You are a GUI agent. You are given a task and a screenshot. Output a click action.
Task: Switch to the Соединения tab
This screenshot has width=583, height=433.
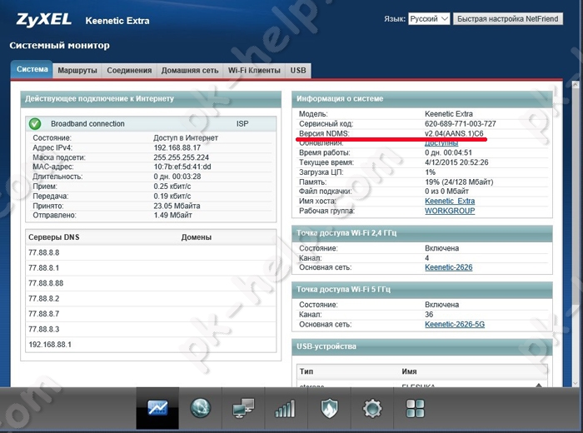point(129,71)
